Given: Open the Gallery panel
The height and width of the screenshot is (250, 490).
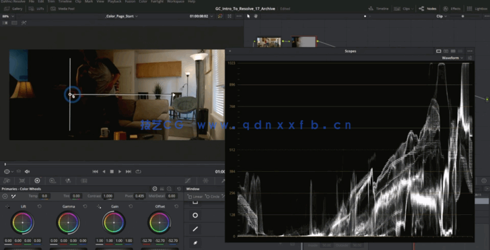Looking at the screenshot, I should tap(13, 9).
